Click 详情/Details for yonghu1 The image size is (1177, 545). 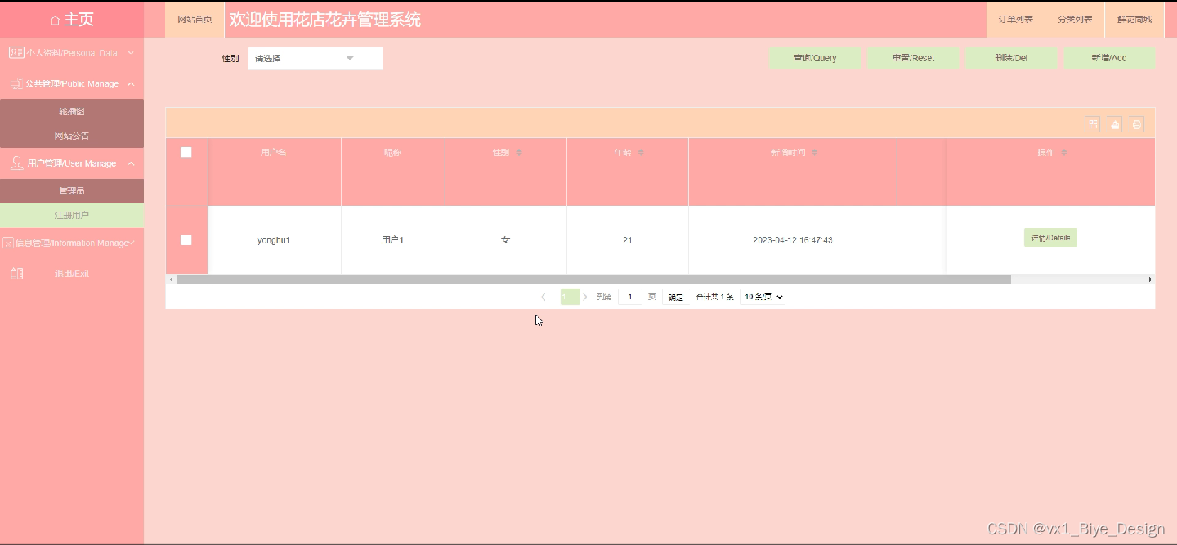coord(1050,238)
